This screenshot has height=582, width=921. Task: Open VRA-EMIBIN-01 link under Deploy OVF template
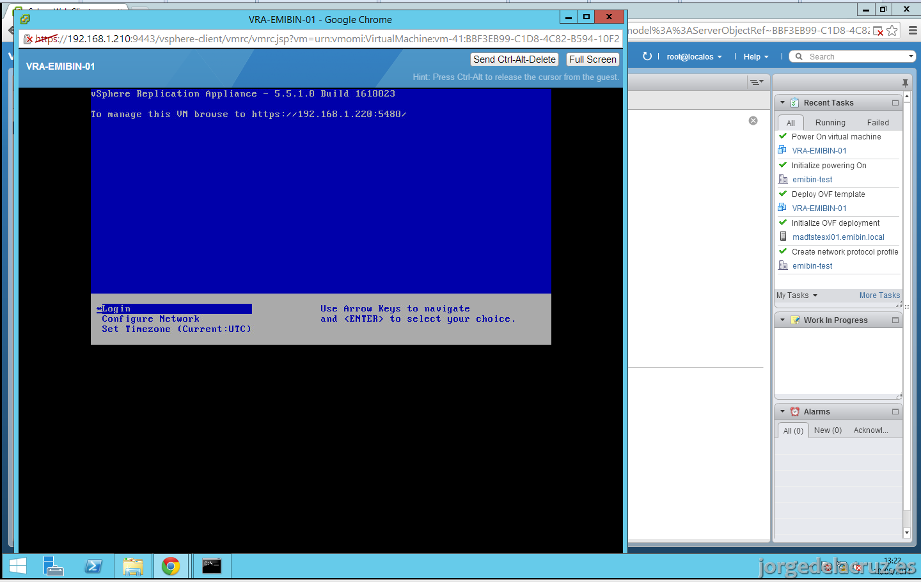click(x=819, y=208)
